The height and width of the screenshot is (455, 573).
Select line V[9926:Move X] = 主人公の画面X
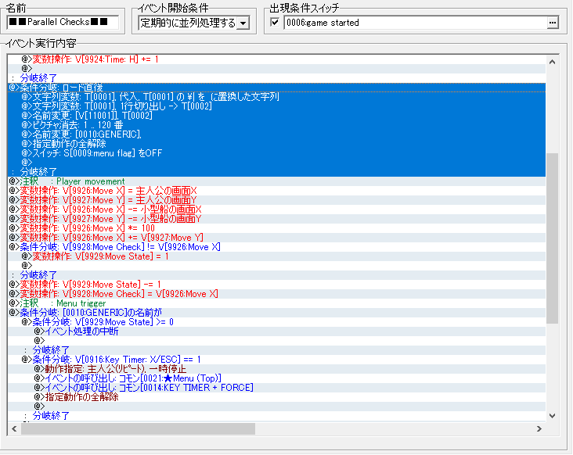click(276, 191)
